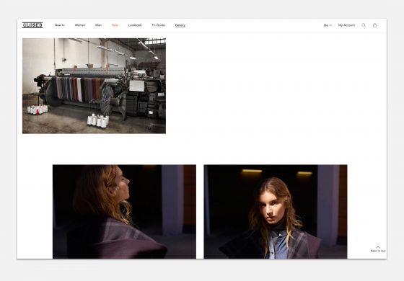404x281 pixels.
Task: Select the Gallery navigation link
Action: (x=180, y=25)
